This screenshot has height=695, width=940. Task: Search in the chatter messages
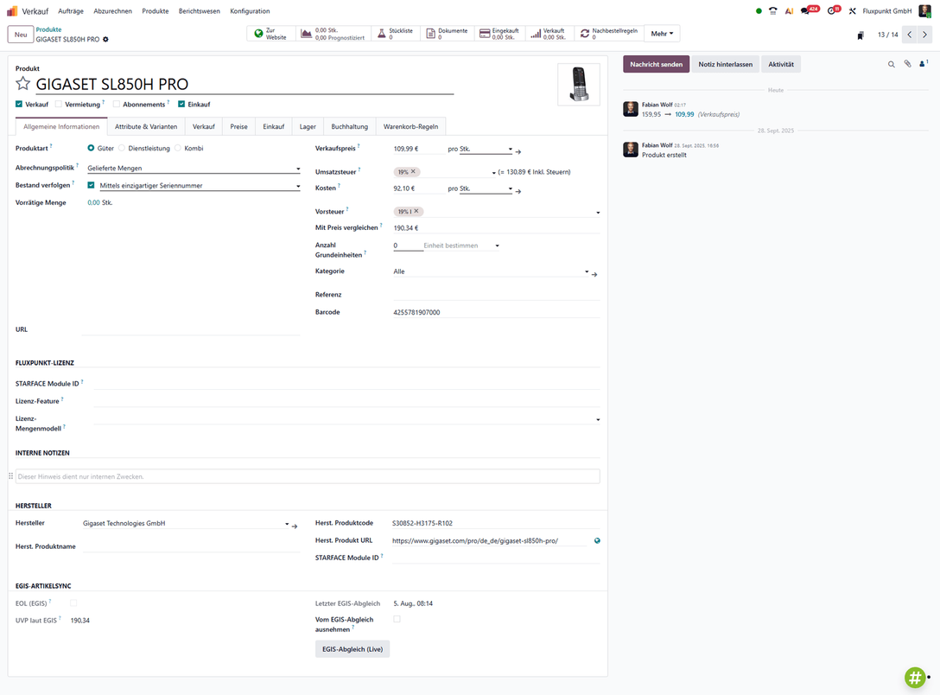[x=892, y=64]
